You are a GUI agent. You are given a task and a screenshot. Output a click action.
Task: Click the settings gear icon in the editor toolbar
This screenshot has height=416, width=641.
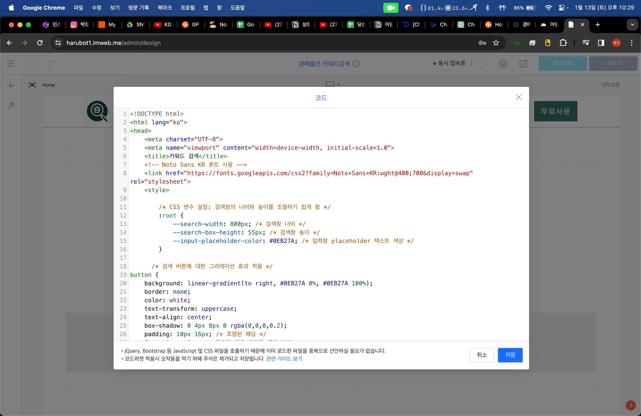[503, 63]
